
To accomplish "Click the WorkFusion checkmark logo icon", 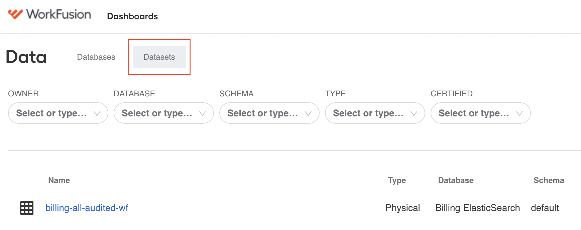I will 15,14.
